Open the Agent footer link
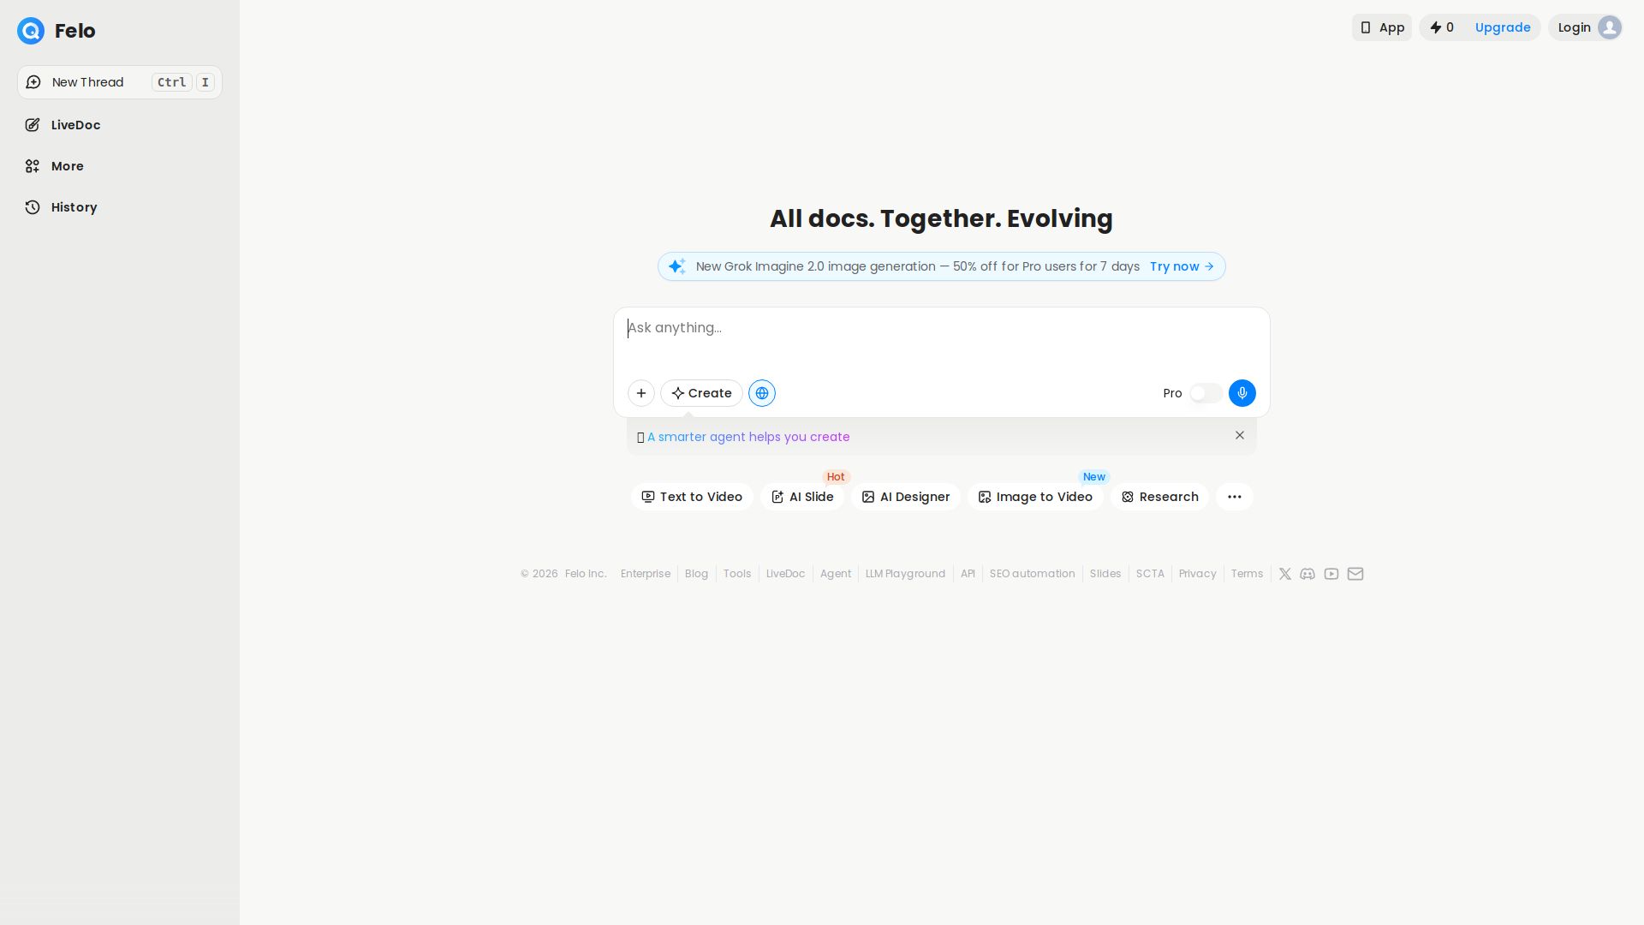 point(836,574)
